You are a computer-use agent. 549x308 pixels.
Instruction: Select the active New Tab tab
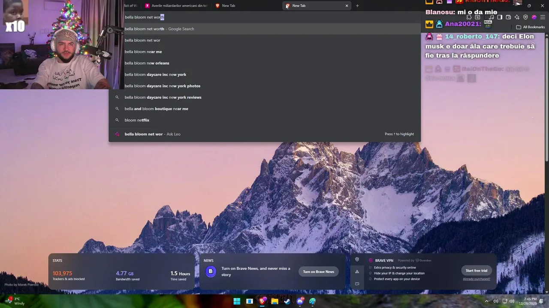point(316,6)
